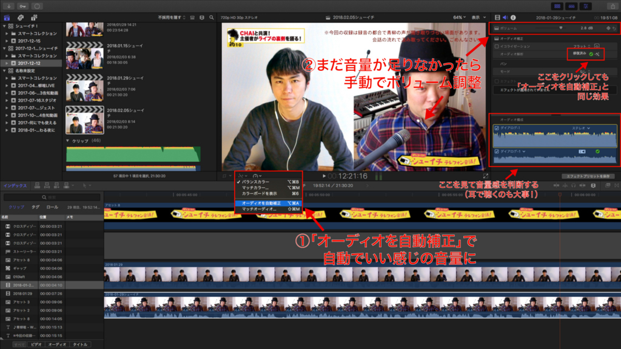This screenshot has width=621, height=349.
Task: Click エフェクトプリセットを保存 button
Action: click(x=588, y=176)
